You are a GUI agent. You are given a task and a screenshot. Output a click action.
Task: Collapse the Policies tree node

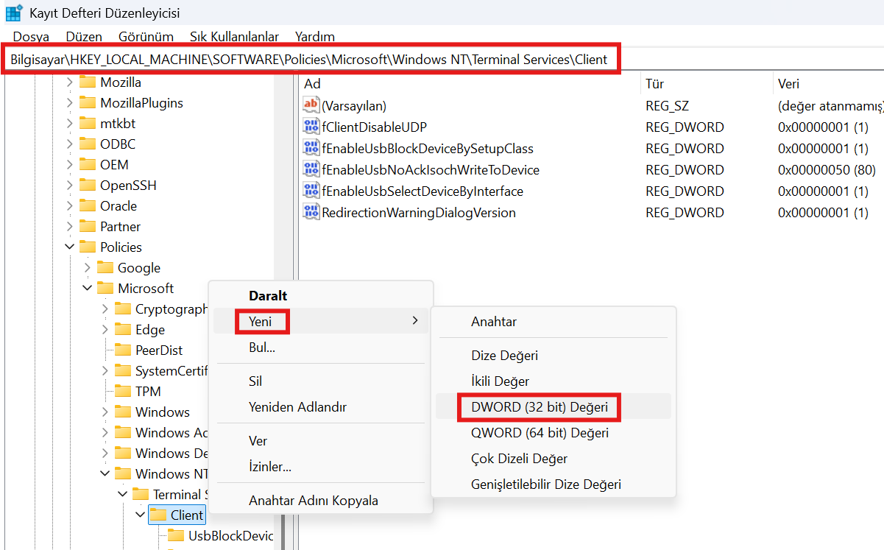pos(69,247)
